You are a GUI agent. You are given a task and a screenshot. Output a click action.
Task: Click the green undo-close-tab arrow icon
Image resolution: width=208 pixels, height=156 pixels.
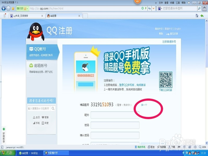(x=202, y=16)
